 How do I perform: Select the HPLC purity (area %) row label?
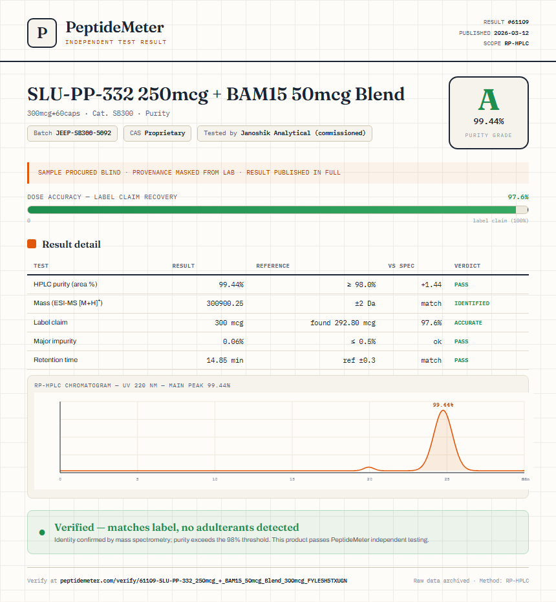click(x=65, y=284)
